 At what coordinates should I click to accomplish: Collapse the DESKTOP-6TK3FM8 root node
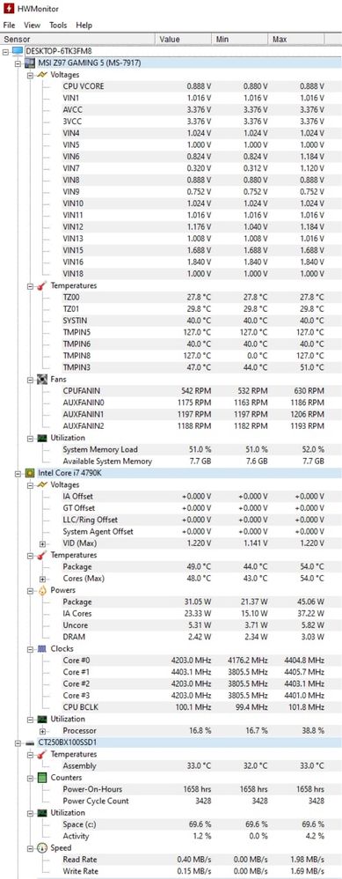(x=5, y=51)
